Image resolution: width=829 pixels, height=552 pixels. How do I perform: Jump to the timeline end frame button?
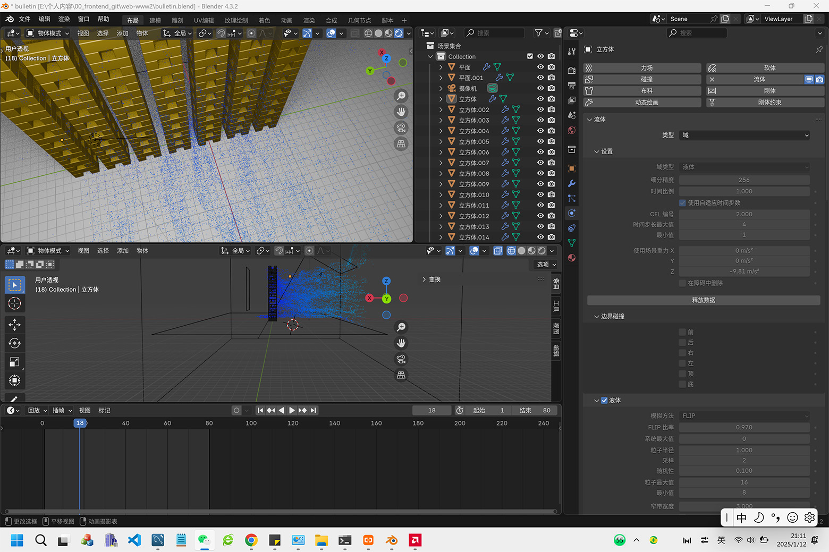(314, 410)
